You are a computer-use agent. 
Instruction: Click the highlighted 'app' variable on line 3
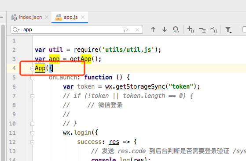[x=54, y=59]
